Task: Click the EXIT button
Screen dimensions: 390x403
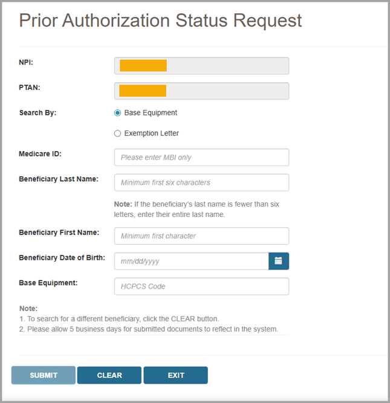Action: (175, 375)
